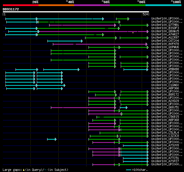Image resolution: width=184 pixels, height=172 pixels.
Task: Click the yellow large-gap marker in the Q8UWJ5 row
Action: pos(133,33)
